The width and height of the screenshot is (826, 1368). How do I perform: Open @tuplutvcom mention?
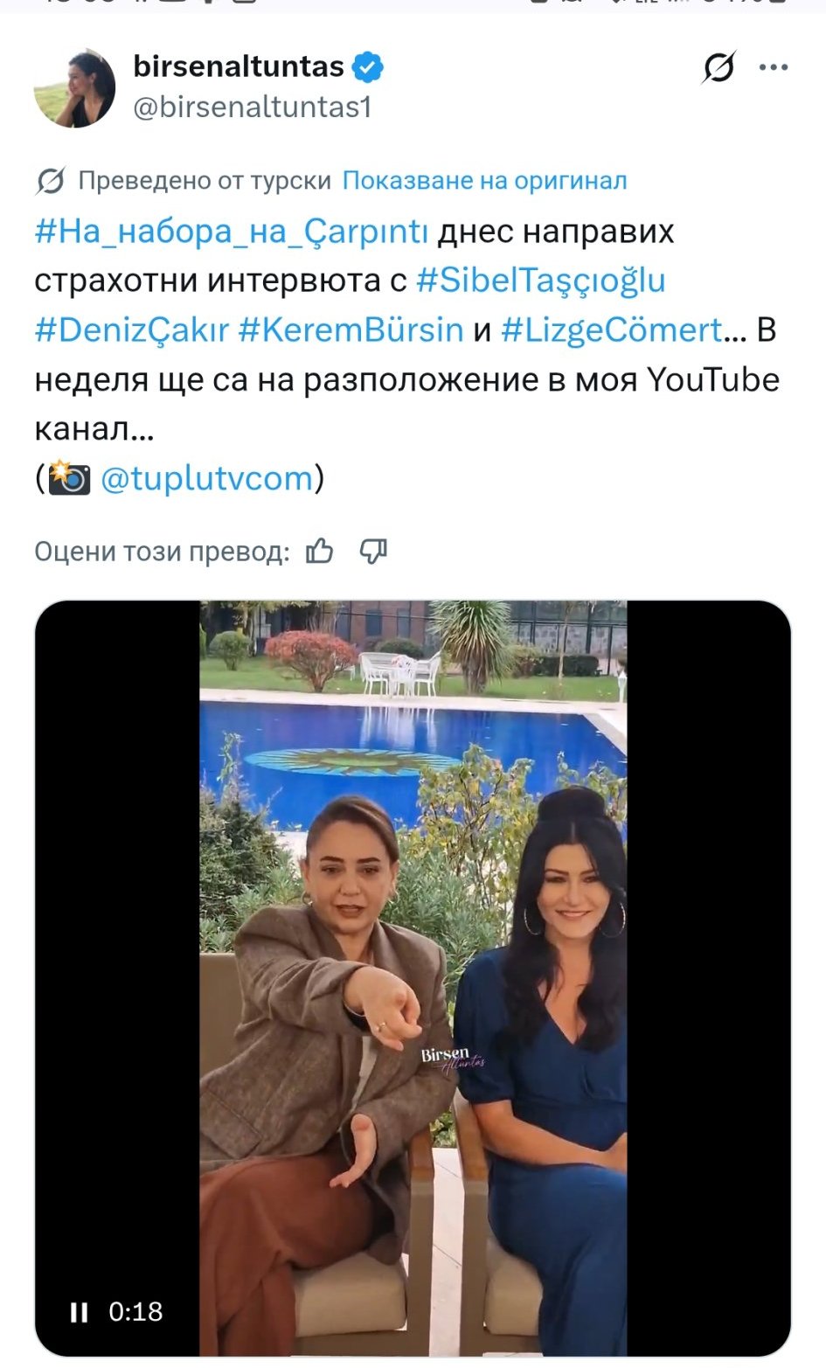pyautogui.click(x=207, y=479)
